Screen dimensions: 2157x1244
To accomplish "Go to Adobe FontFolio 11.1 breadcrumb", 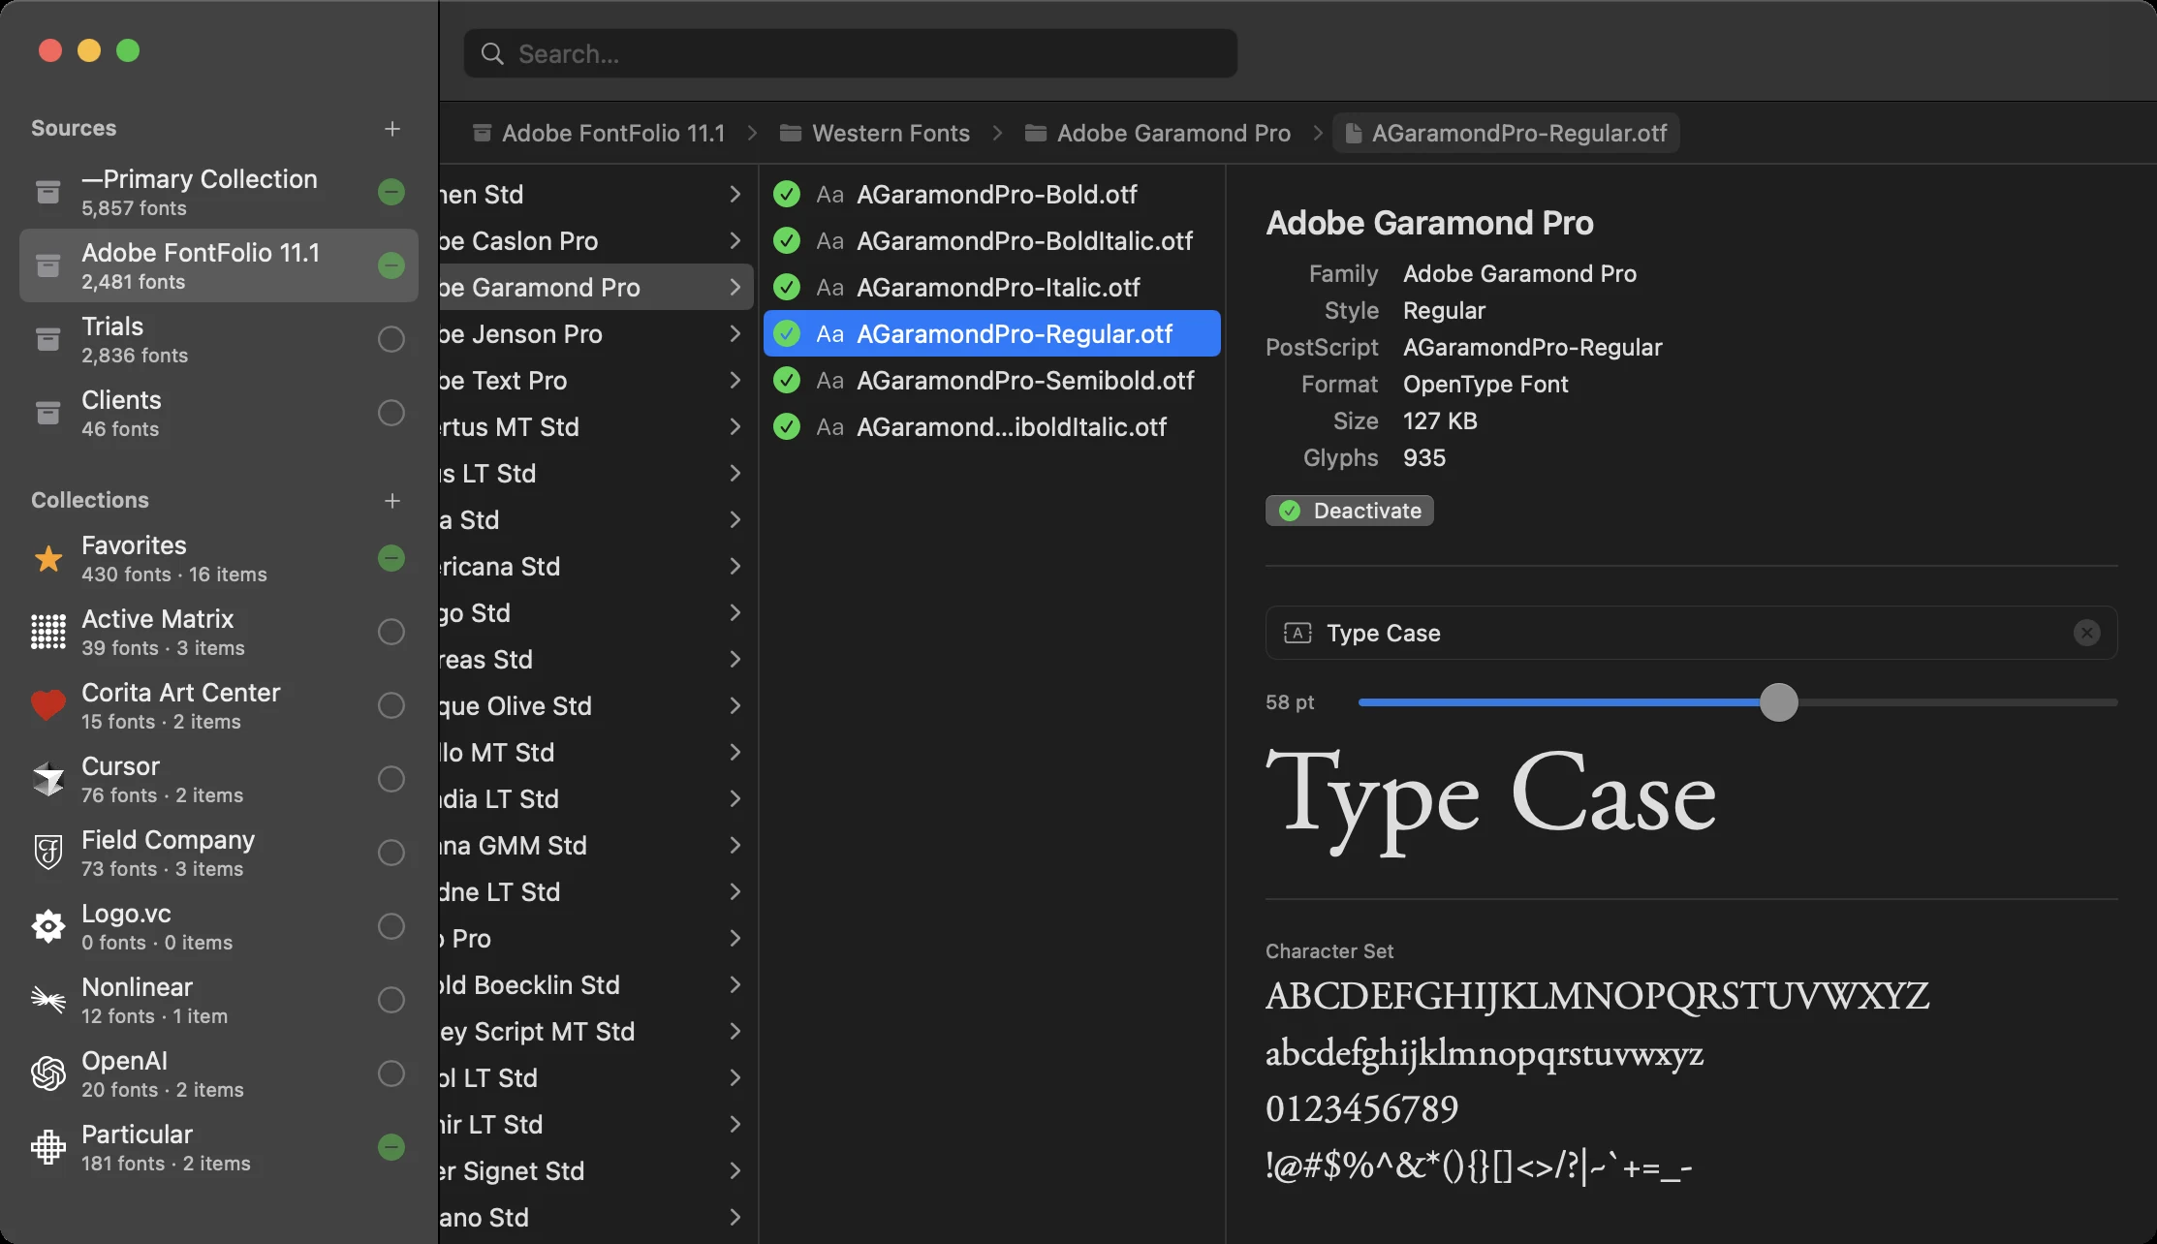I will click(599, 133).
